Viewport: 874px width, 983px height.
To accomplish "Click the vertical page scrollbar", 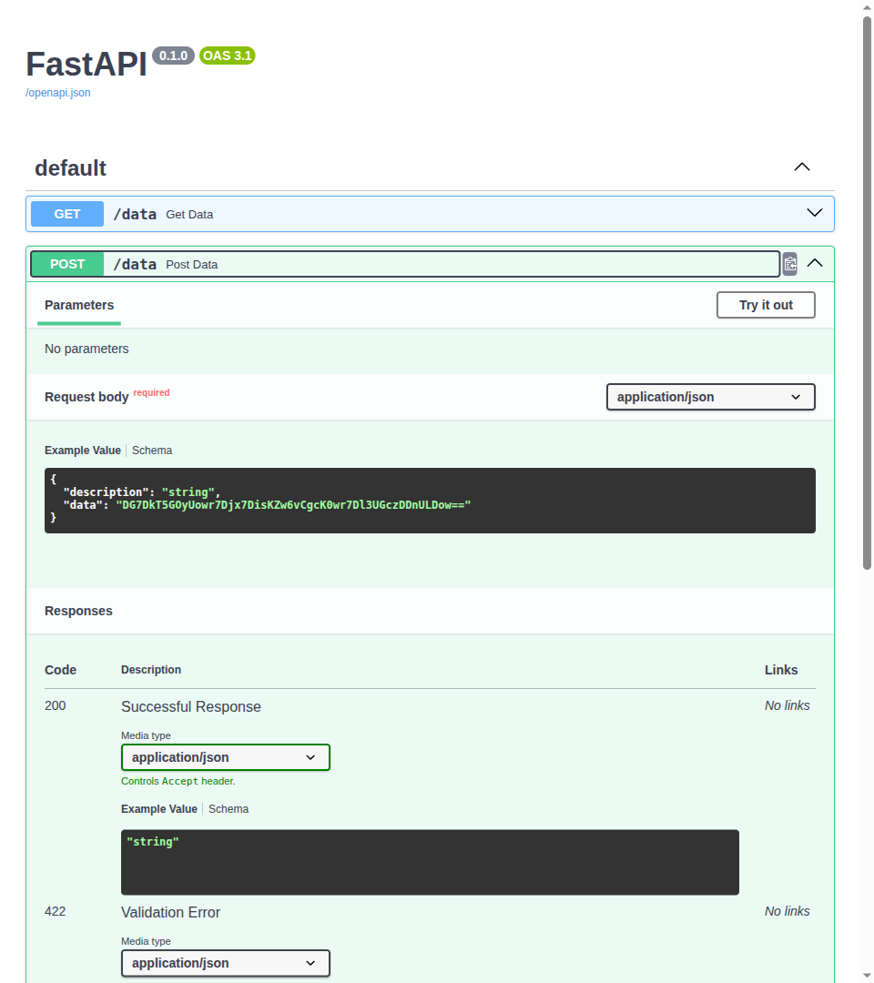I will [867, 291].
